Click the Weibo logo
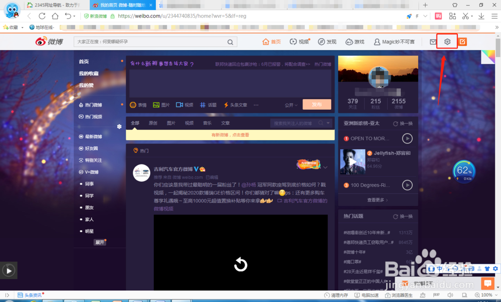The height and width of the screenshot is (302, 501). (x=49, y=42)
